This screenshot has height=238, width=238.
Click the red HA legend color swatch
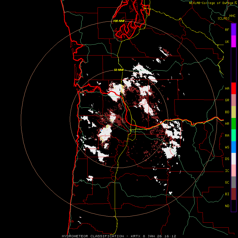pos(234,88)
